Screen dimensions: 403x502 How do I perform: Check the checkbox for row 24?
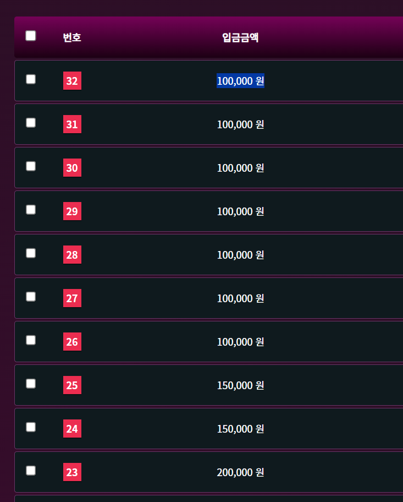(x=31, y=427)
